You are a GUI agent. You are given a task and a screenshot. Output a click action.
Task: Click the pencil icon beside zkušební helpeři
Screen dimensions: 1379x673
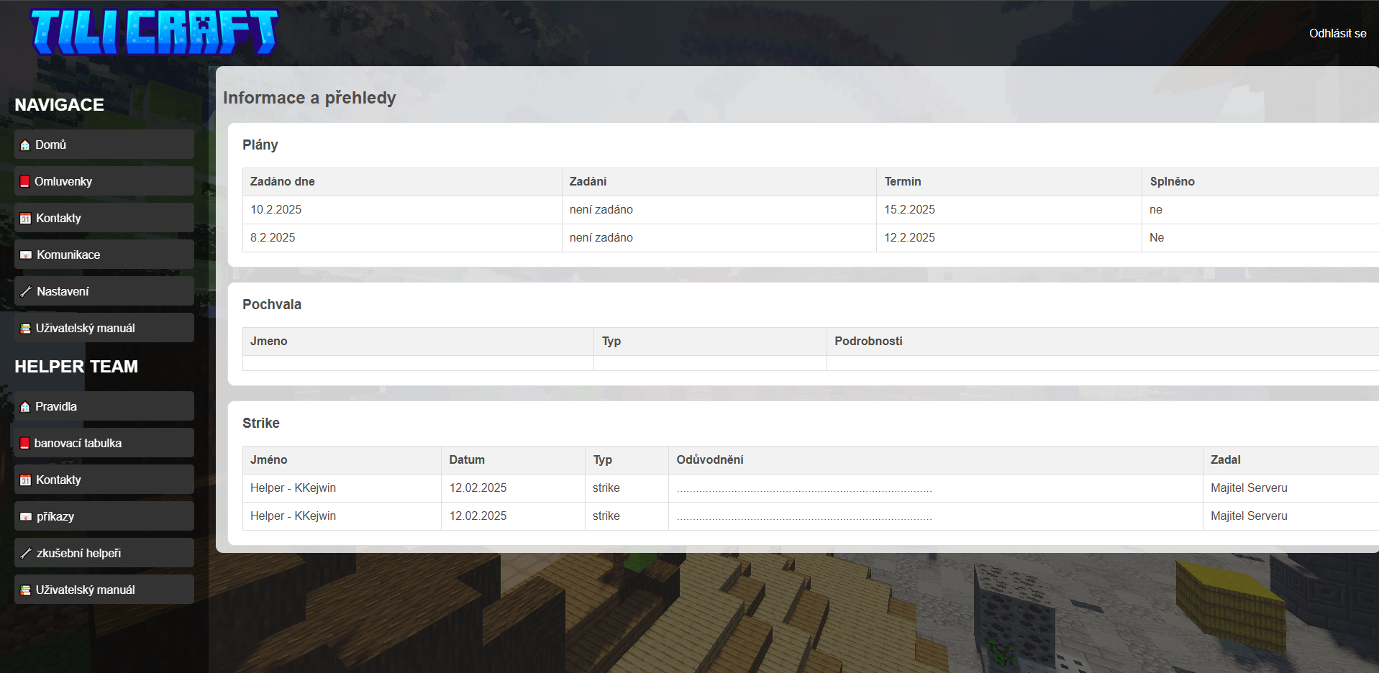coord(26,554)
